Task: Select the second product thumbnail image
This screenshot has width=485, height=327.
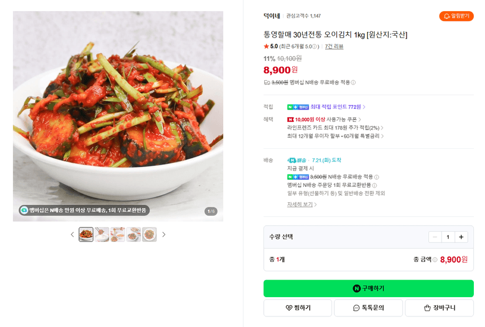Action: point(102,234)
